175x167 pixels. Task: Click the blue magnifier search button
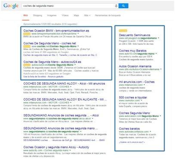[123, 6]
